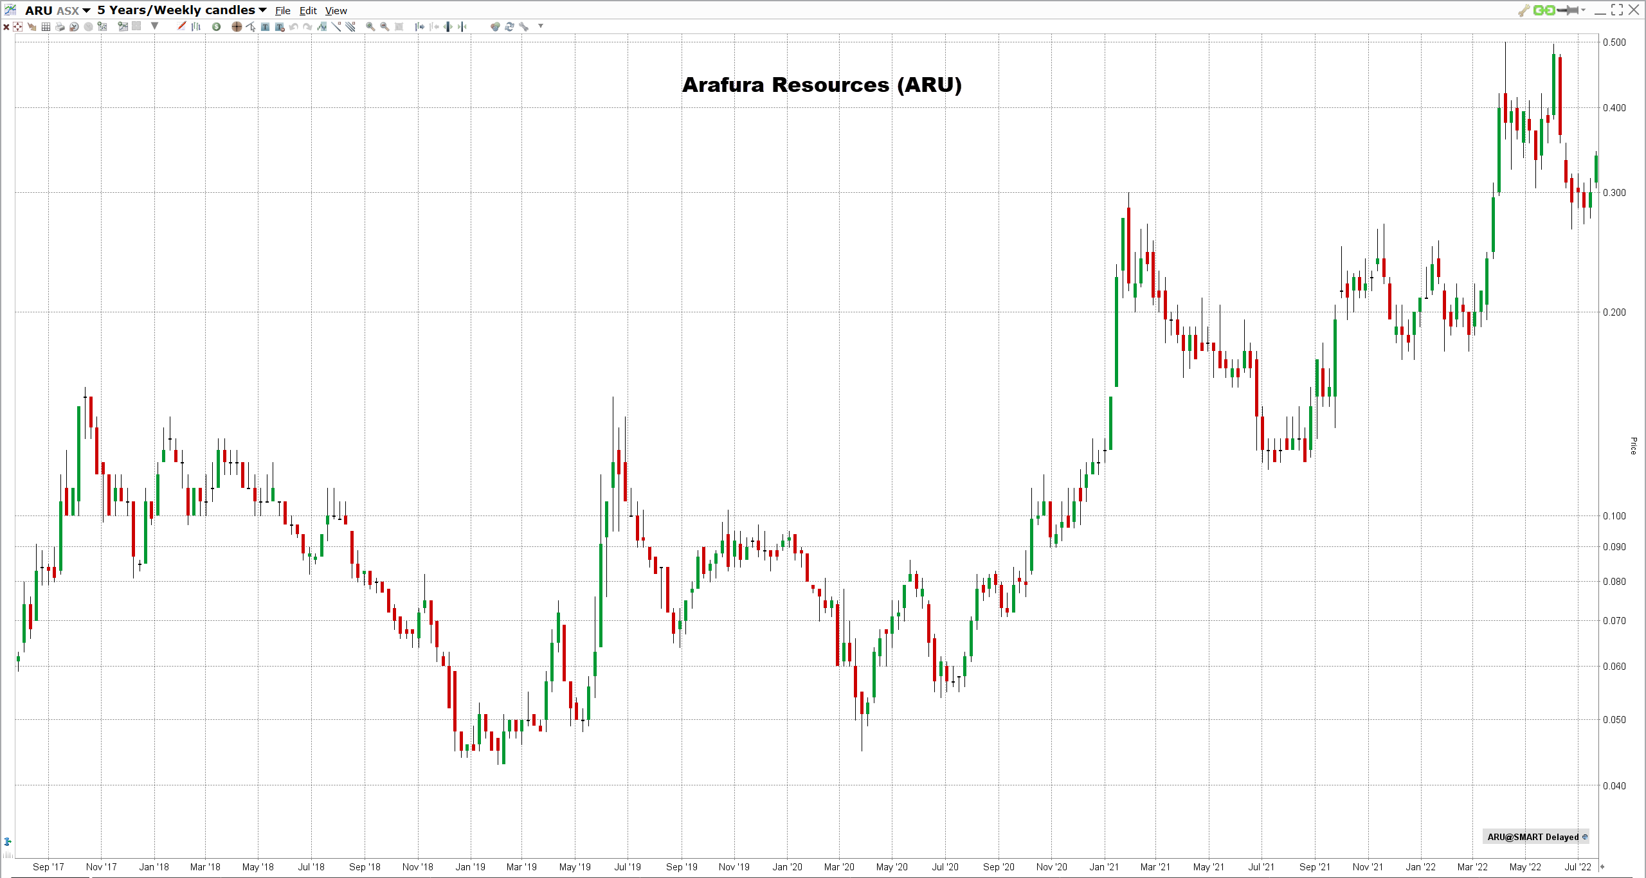Click the printer icon
The image size is (1646, 878).
[60, 27]
